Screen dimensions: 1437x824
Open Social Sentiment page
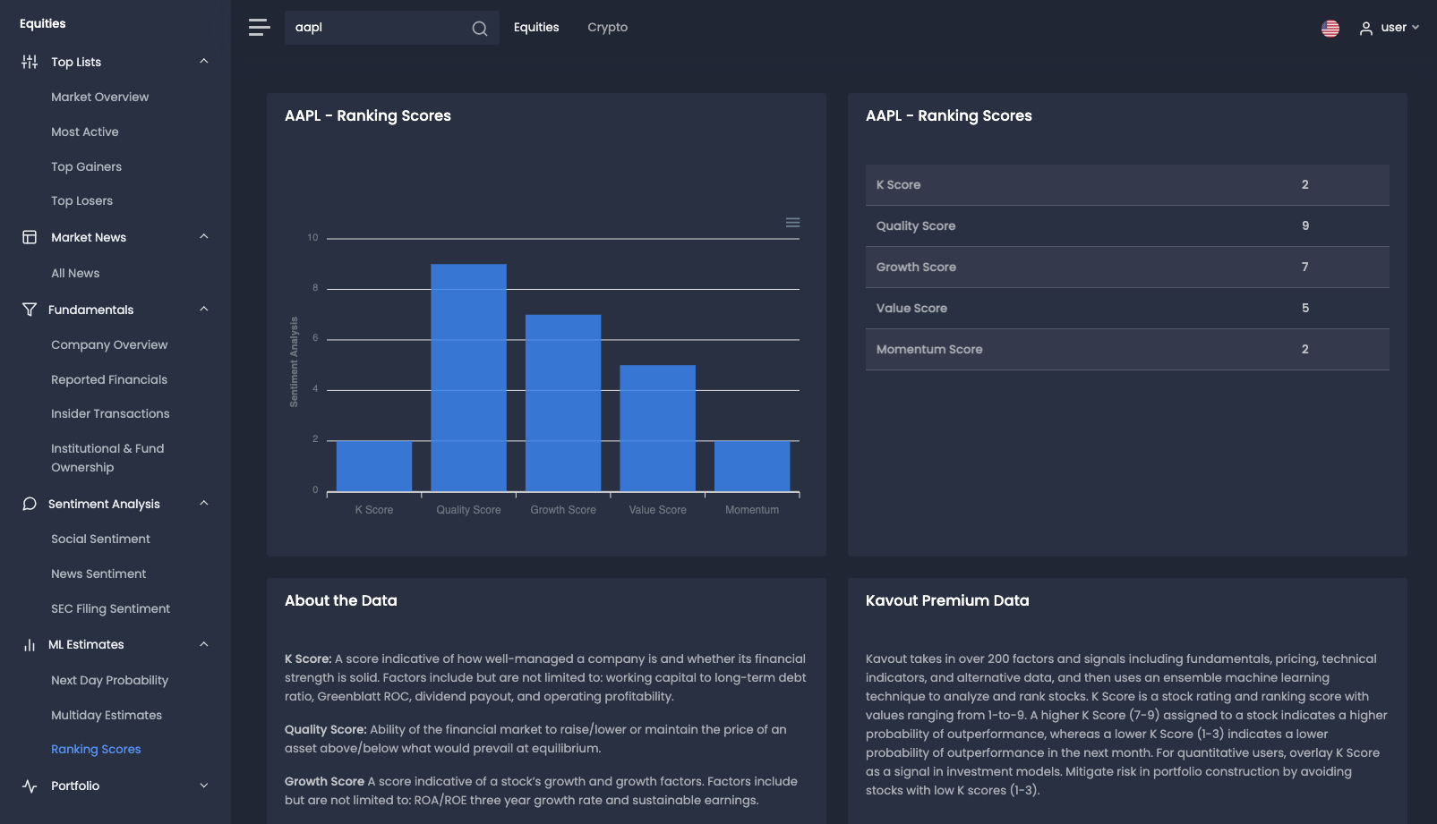click(101, 539)
